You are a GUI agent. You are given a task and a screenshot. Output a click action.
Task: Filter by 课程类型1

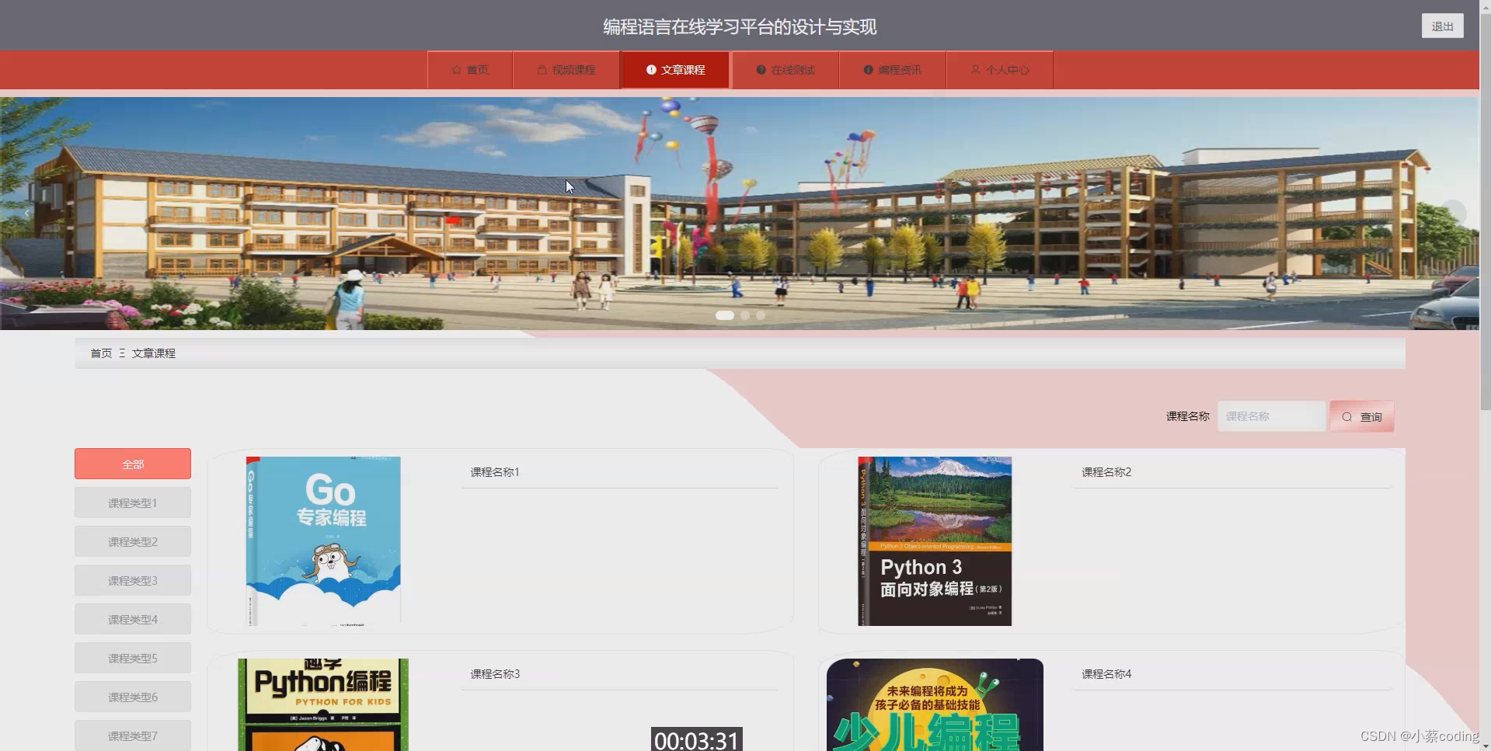133,502
